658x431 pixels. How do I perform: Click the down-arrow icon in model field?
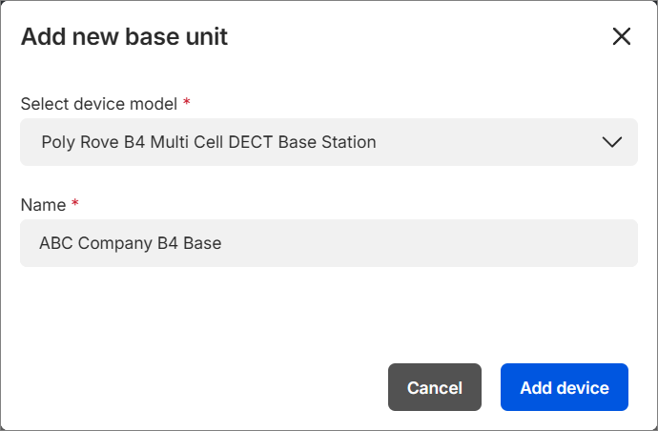point(612,142)
